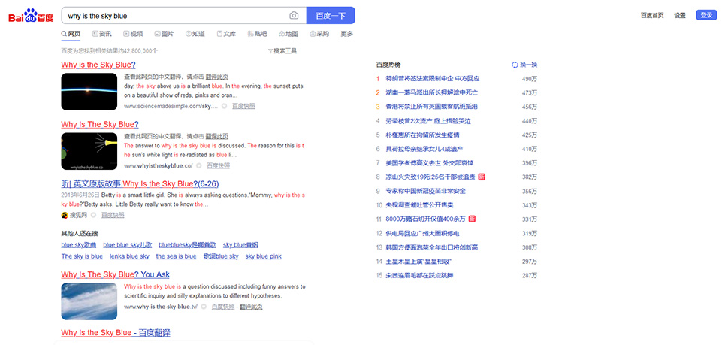The width and height of the screenshot is (728, 345).
Task: Click the refresh icon beside 换一换
Action: pos(515,65)
